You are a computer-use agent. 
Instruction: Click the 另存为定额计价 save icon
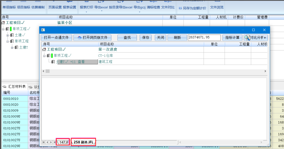click(x=180, y=8)
